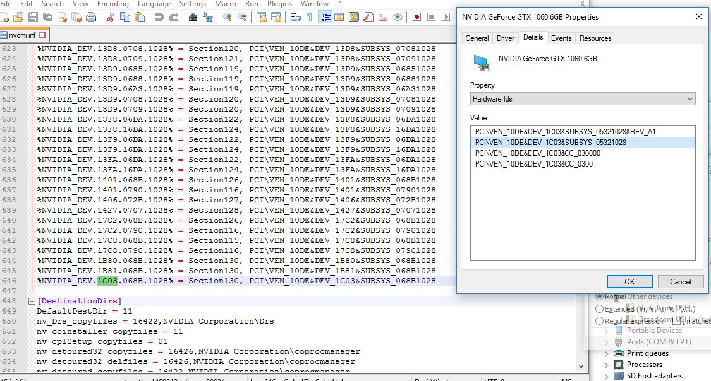
Task: Click the Copy toolbar icon
Action: pos(125,17)
